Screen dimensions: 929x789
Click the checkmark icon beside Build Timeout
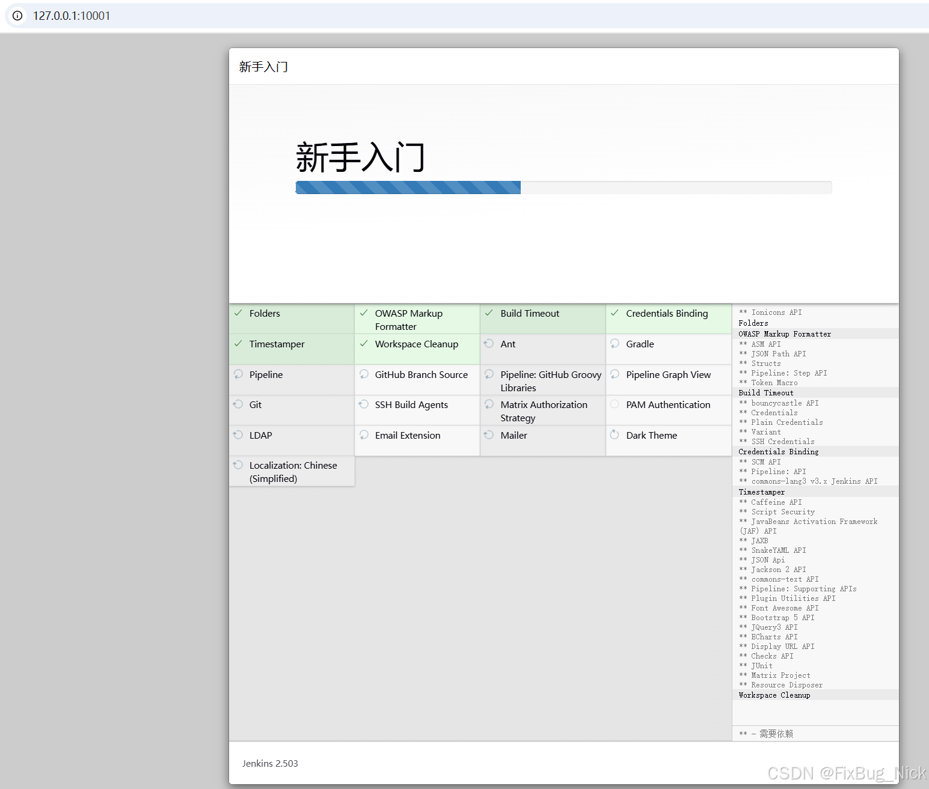click(489, 313)
